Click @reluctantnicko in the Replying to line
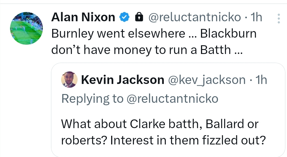Screen dimensions: 287x157 [172, 99]
